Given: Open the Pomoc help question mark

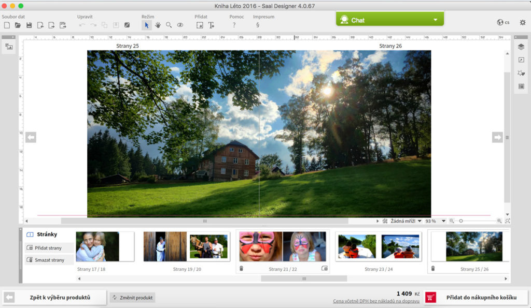Looking at the screenshot, I should 234,25.
